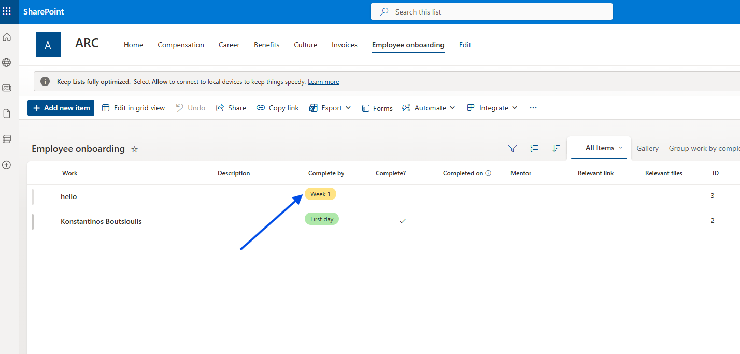Click the Completed on info icon
740x354 pixels.
(x=488, y=173)
